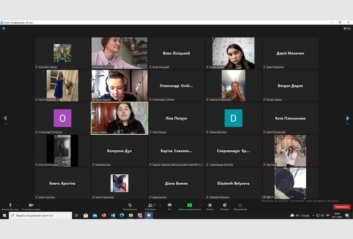Click the red Завершение end meeting button
The width and height of the screenshot is (353, 239).
(x=342, y=207)
